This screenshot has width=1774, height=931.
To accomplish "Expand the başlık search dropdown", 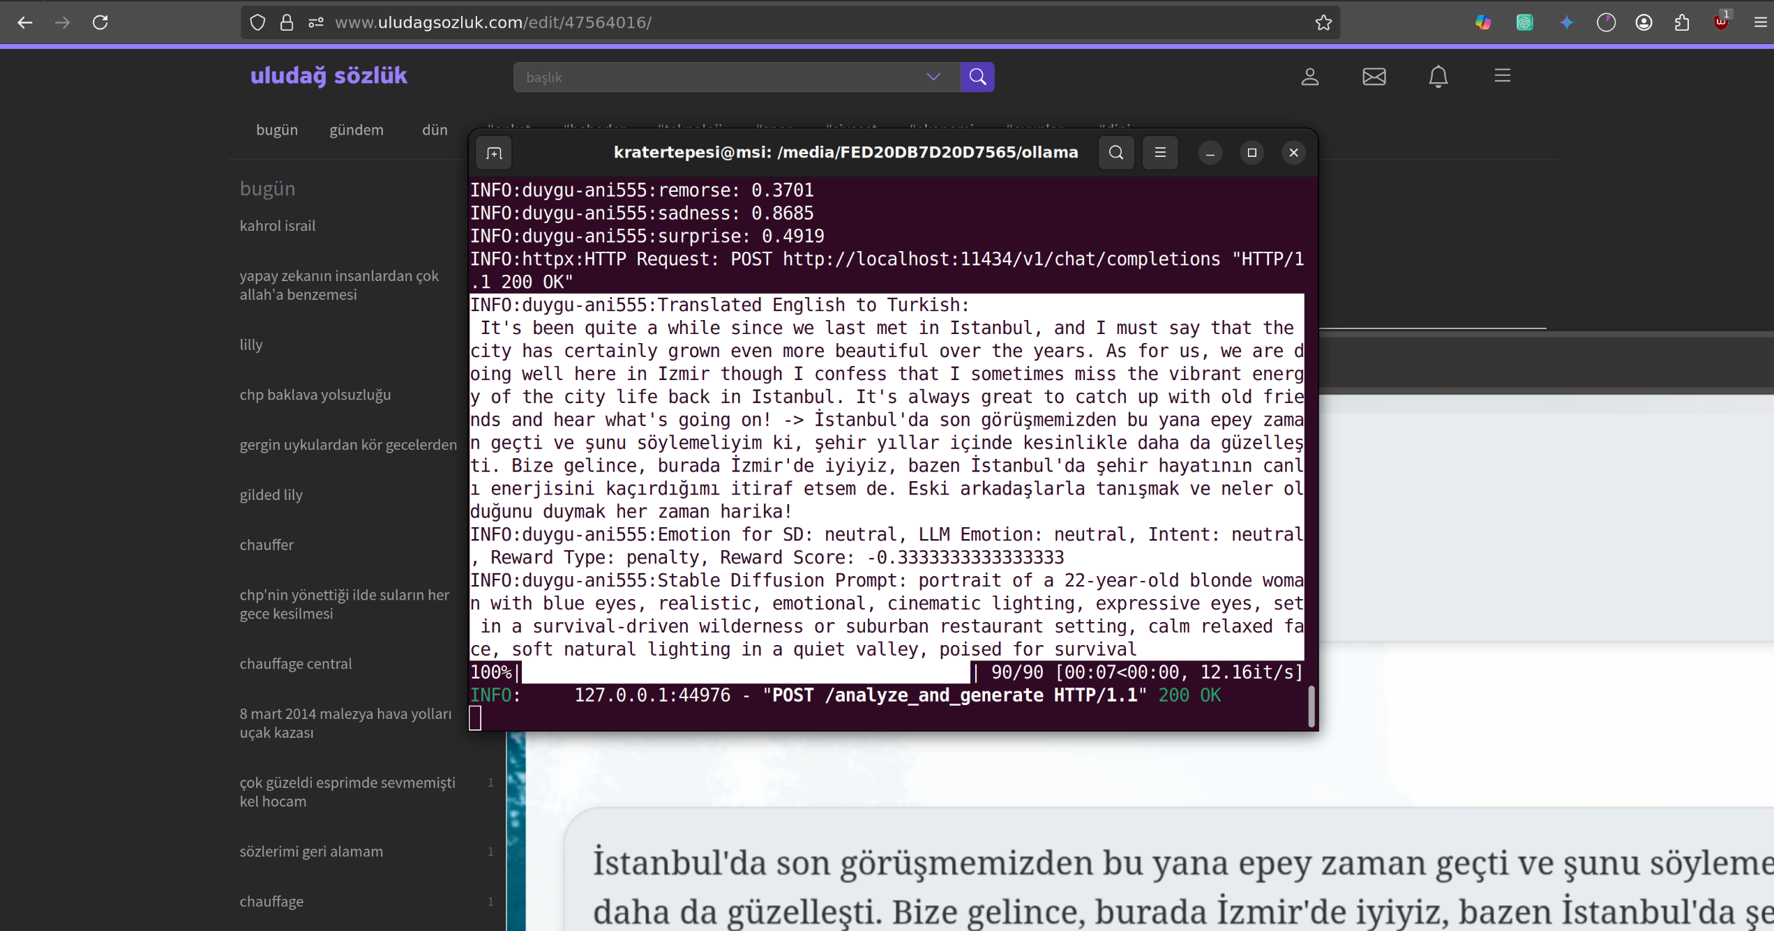I will tap(933, 77).
